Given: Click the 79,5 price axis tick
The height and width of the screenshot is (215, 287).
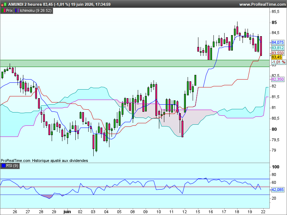Looking at the screenshot, I should tap(276, 140).
